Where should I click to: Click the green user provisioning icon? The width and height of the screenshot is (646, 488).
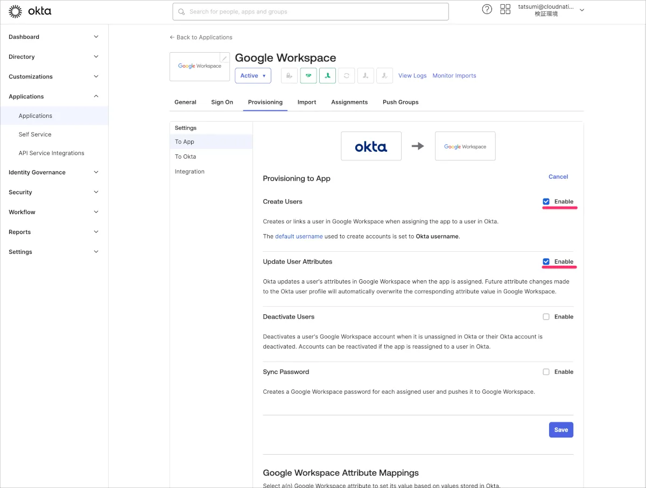click(x=327, y=76)
